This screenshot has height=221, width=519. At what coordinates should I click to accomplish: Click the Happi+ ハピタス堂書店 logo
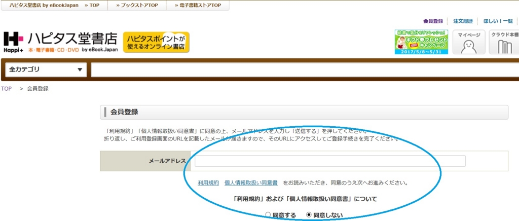coord(61,43)
